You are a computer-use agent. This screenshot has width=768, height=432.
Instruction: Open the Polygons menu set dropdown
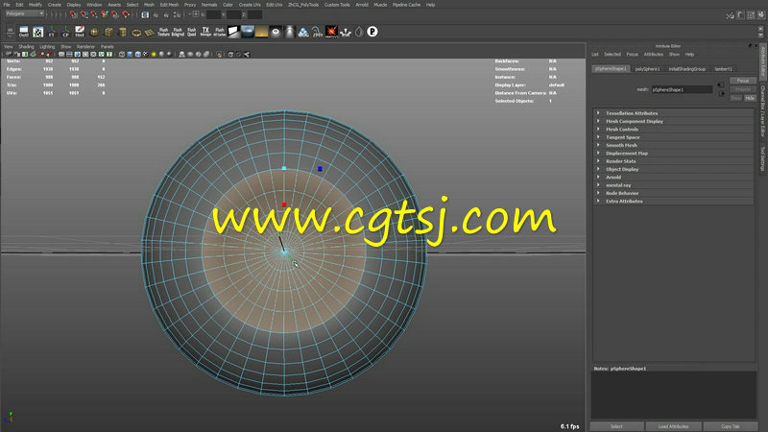(x=25, y=13)
